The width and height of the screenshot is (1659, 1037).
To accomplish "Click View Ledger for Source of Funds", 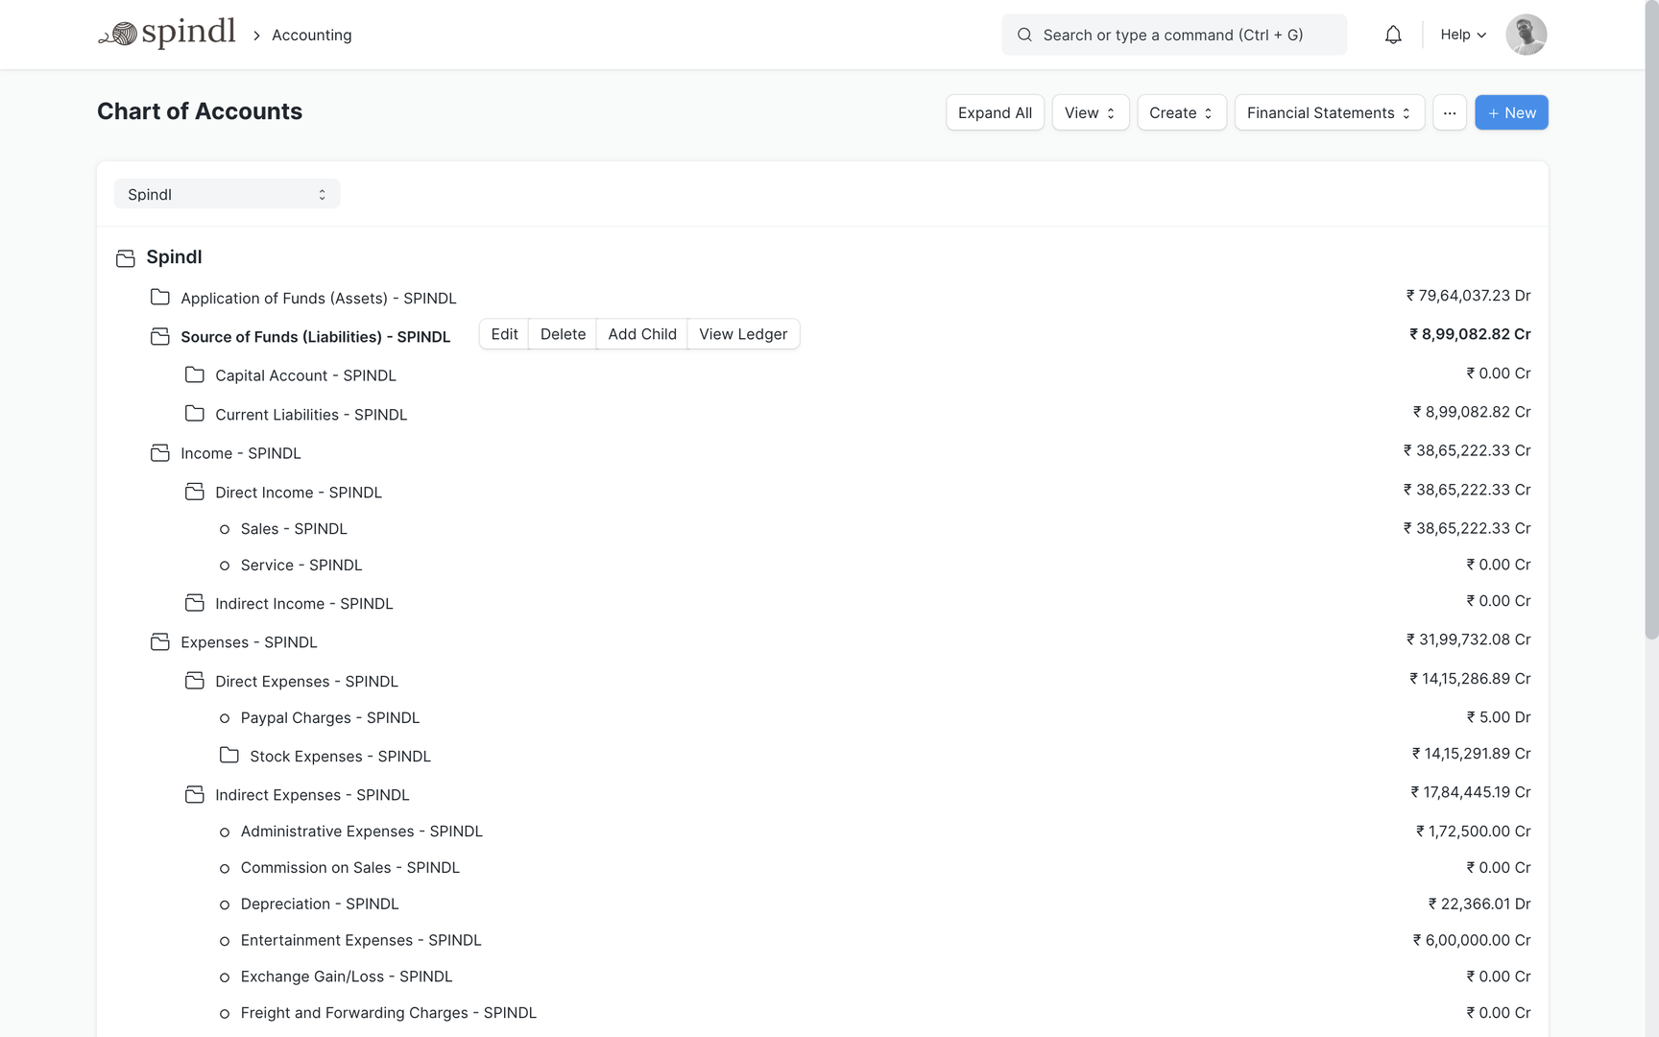I will tap(743, 334).
